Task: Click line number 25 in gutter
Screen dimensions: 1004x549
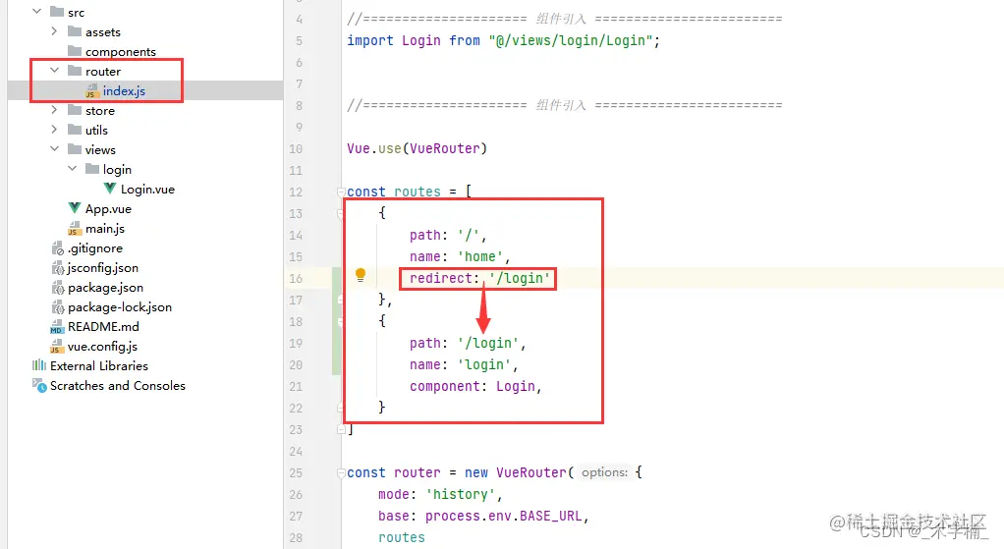Action: tap(295, 472)
